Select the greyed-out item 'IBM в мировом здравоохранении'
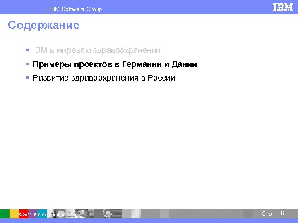 coord(96,50)
